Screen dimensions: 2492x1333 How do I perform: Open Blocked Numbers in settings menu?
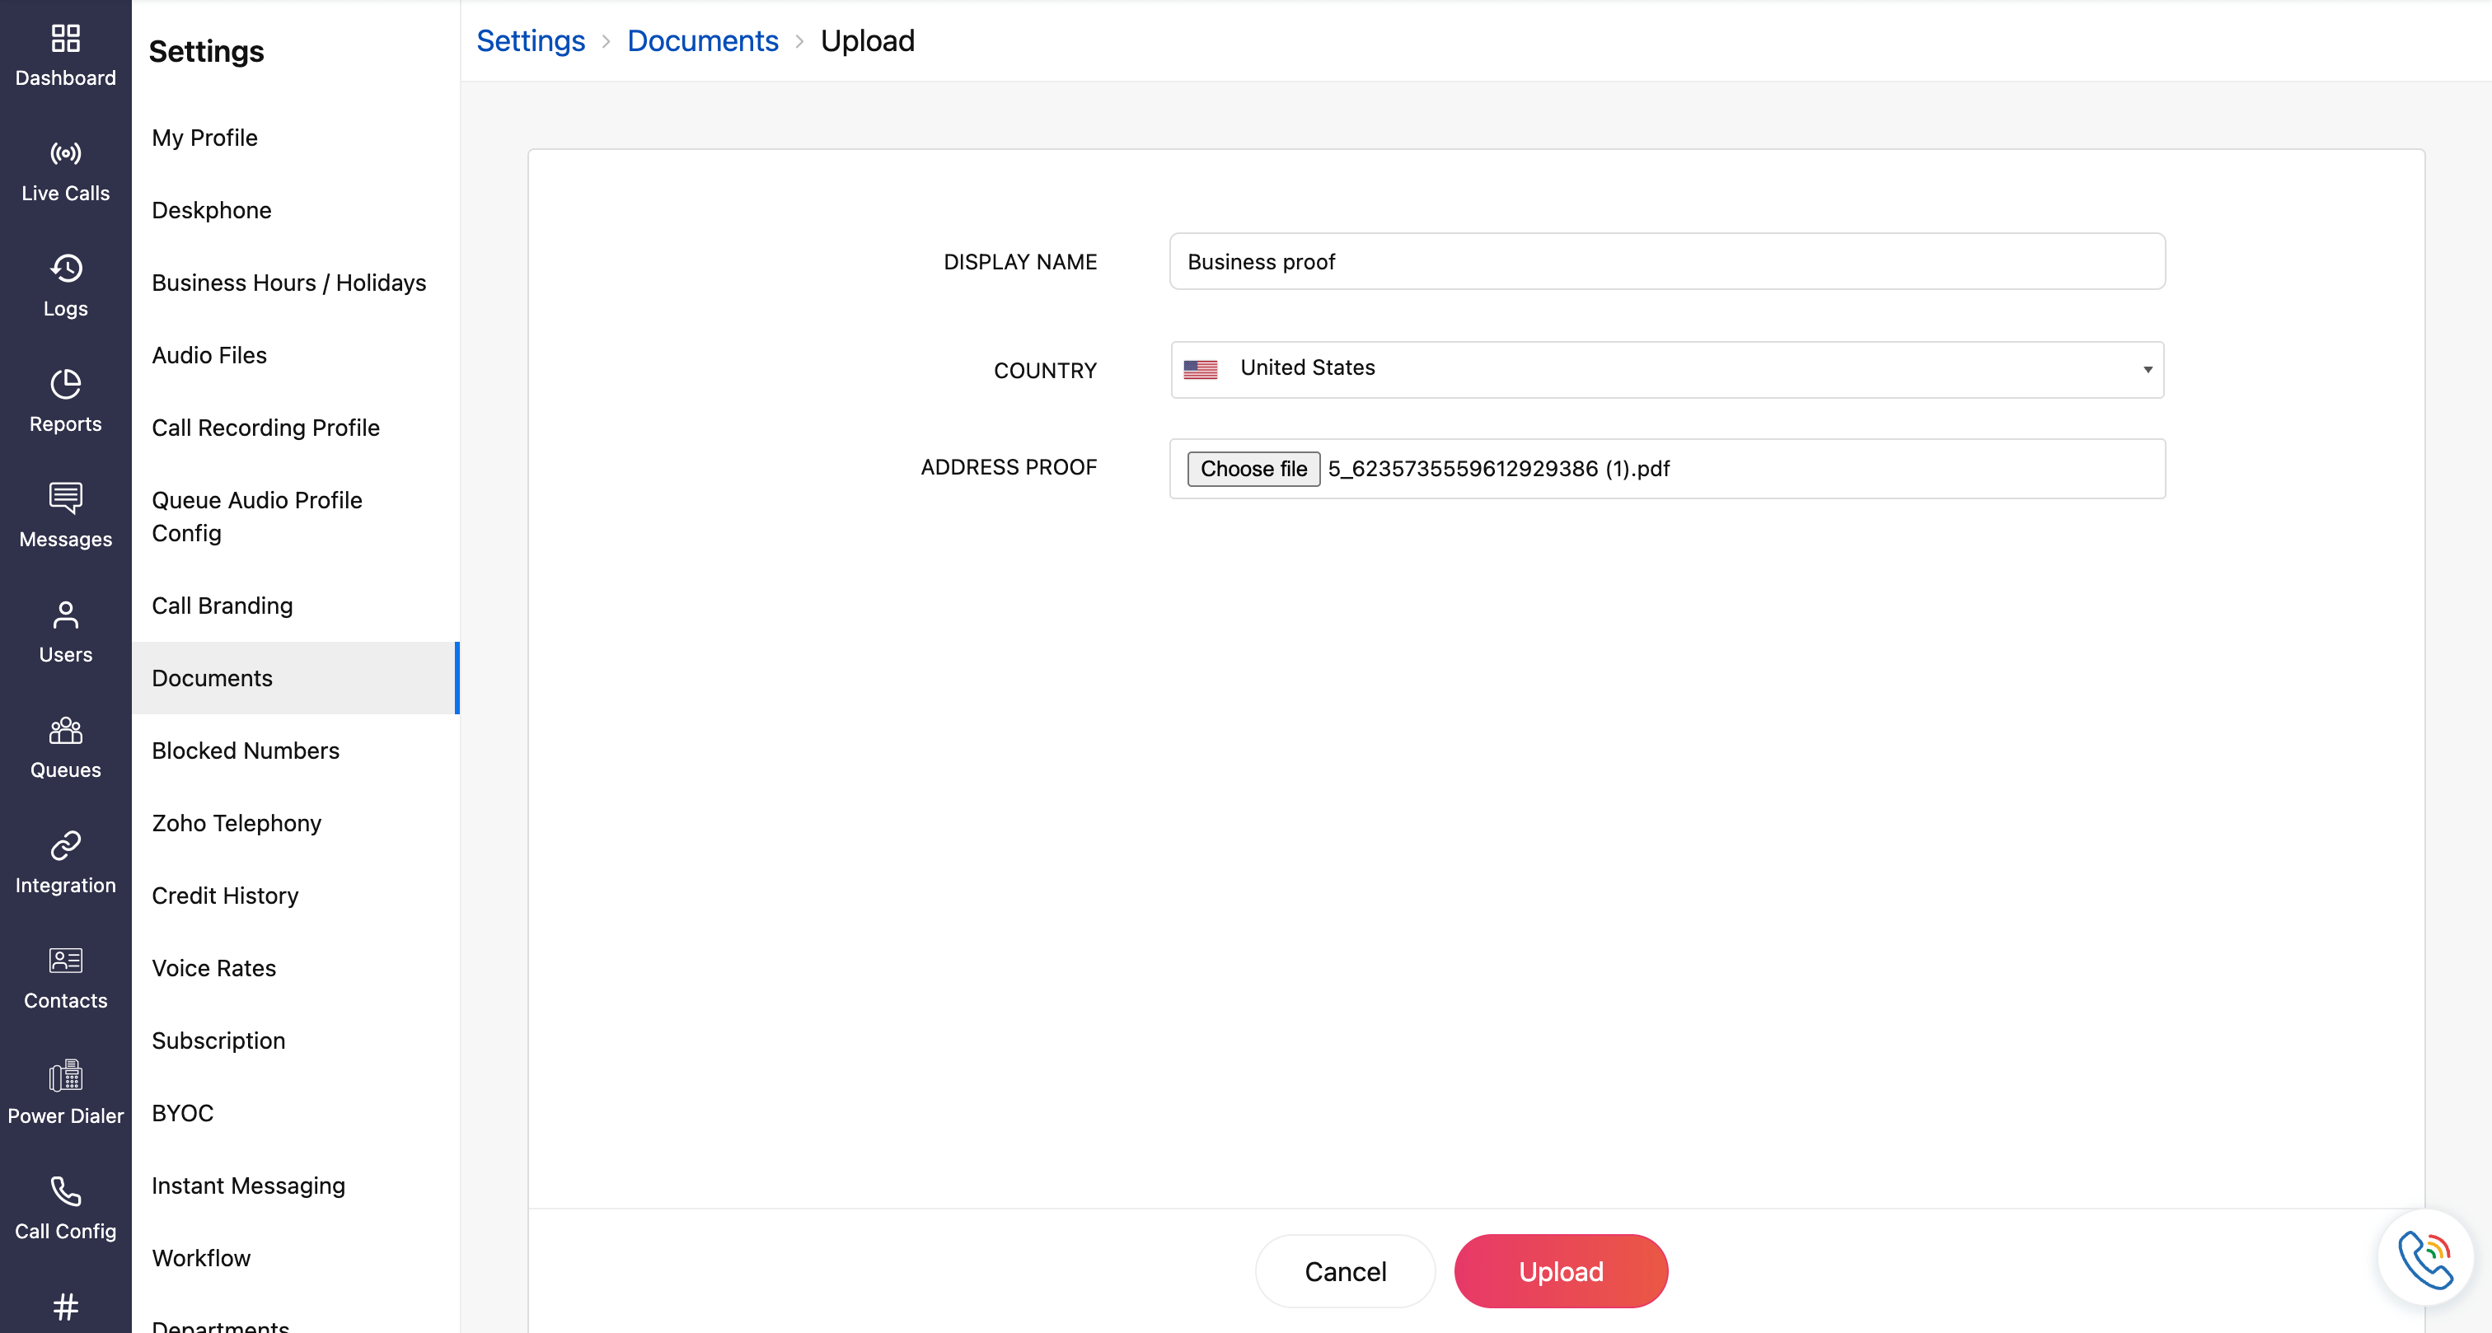[x=245, y=751]
